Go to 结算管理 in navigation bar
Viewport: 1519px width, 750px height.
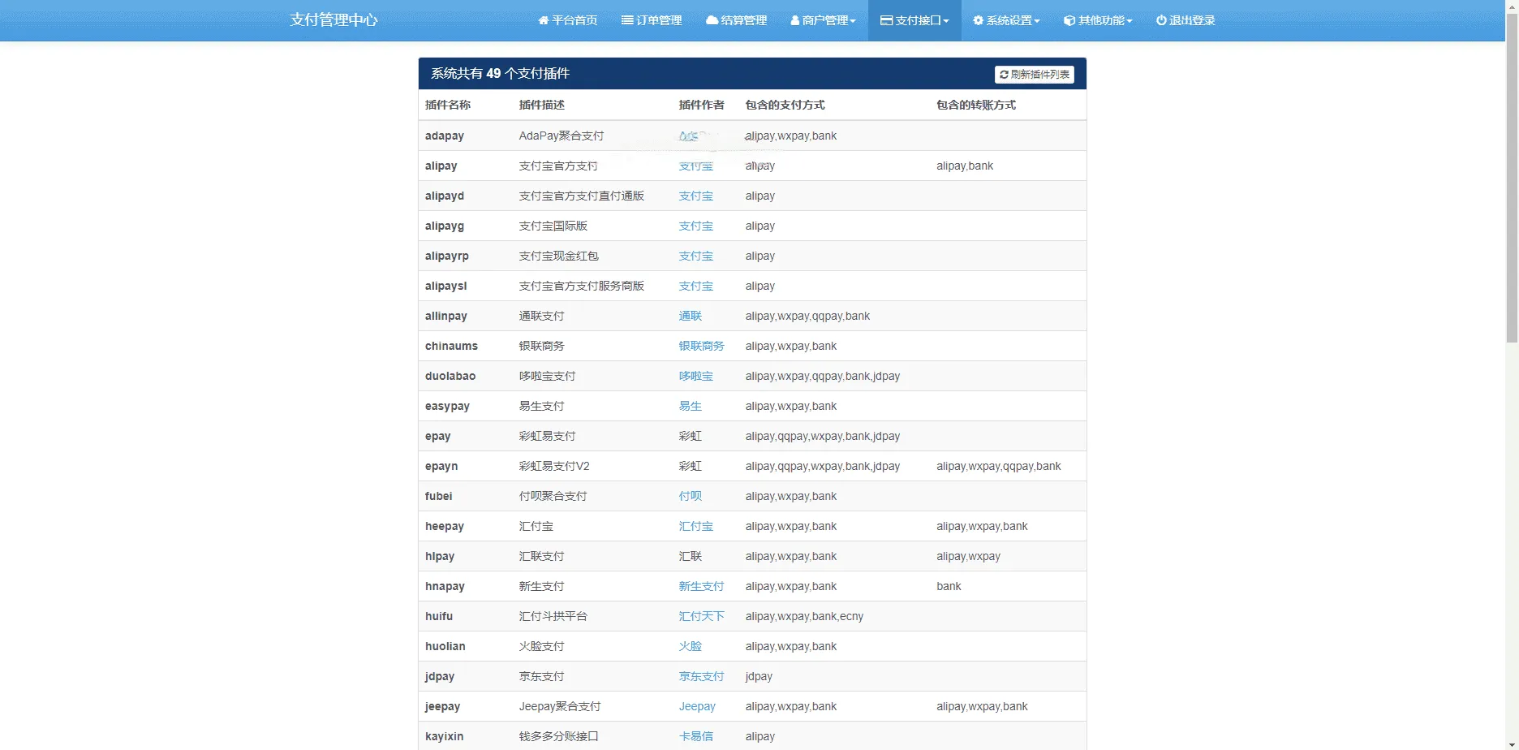(x=736, y=20)
